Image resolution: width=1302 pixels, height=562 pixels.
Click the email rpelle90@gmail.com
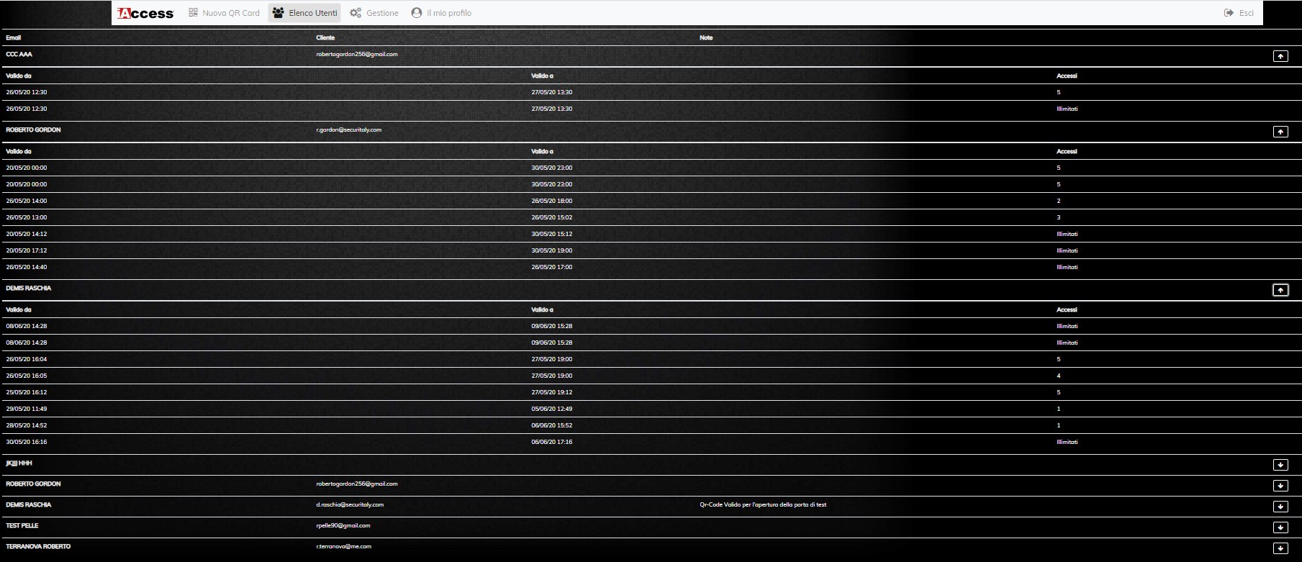click(x=343, y=525)
